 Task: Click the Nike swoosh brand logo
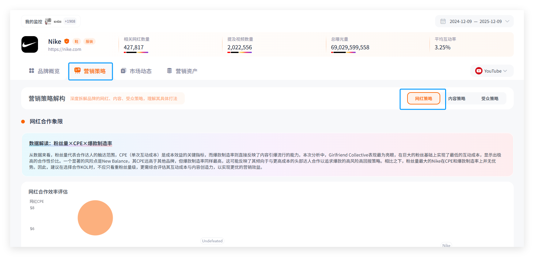(30, 44)
